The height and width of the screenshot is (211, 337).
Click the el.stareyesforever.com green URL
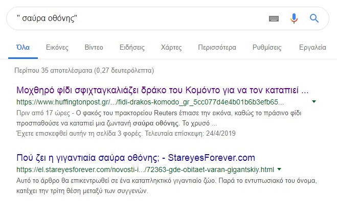pos(145,170)
